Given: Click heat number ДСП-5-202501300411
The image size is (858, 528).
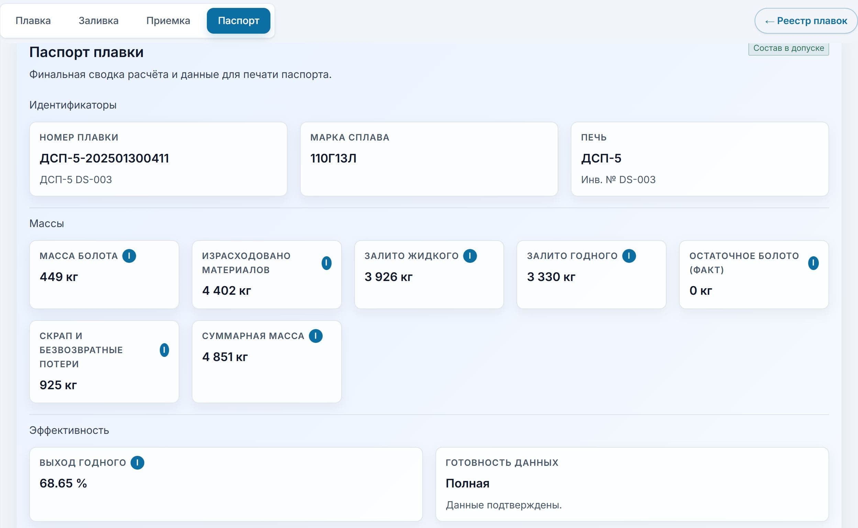Looking at the screenshot, I should [104, 158].
